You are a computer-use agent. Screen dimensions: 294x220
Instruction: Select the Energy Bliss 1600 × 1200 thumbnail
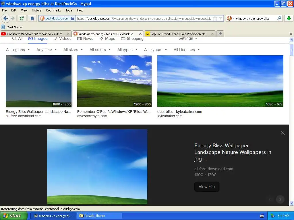(x=38, y=81)
